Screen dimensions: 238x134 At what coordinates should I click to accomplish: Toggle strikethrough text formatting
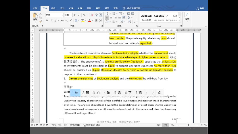[x=63, y=20]
